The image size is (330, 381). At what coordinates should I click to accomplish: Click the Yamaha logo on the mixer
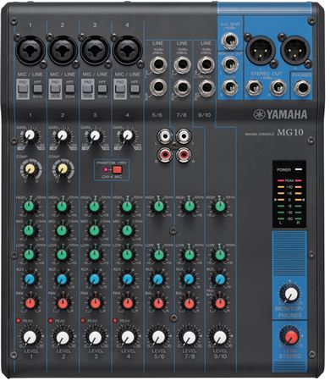(280, 114)
